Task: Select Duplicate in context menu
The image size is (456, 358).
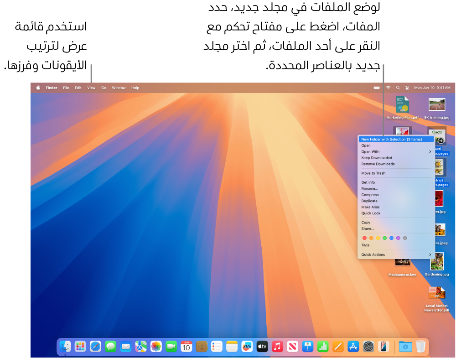Action: tap(396, 201)
